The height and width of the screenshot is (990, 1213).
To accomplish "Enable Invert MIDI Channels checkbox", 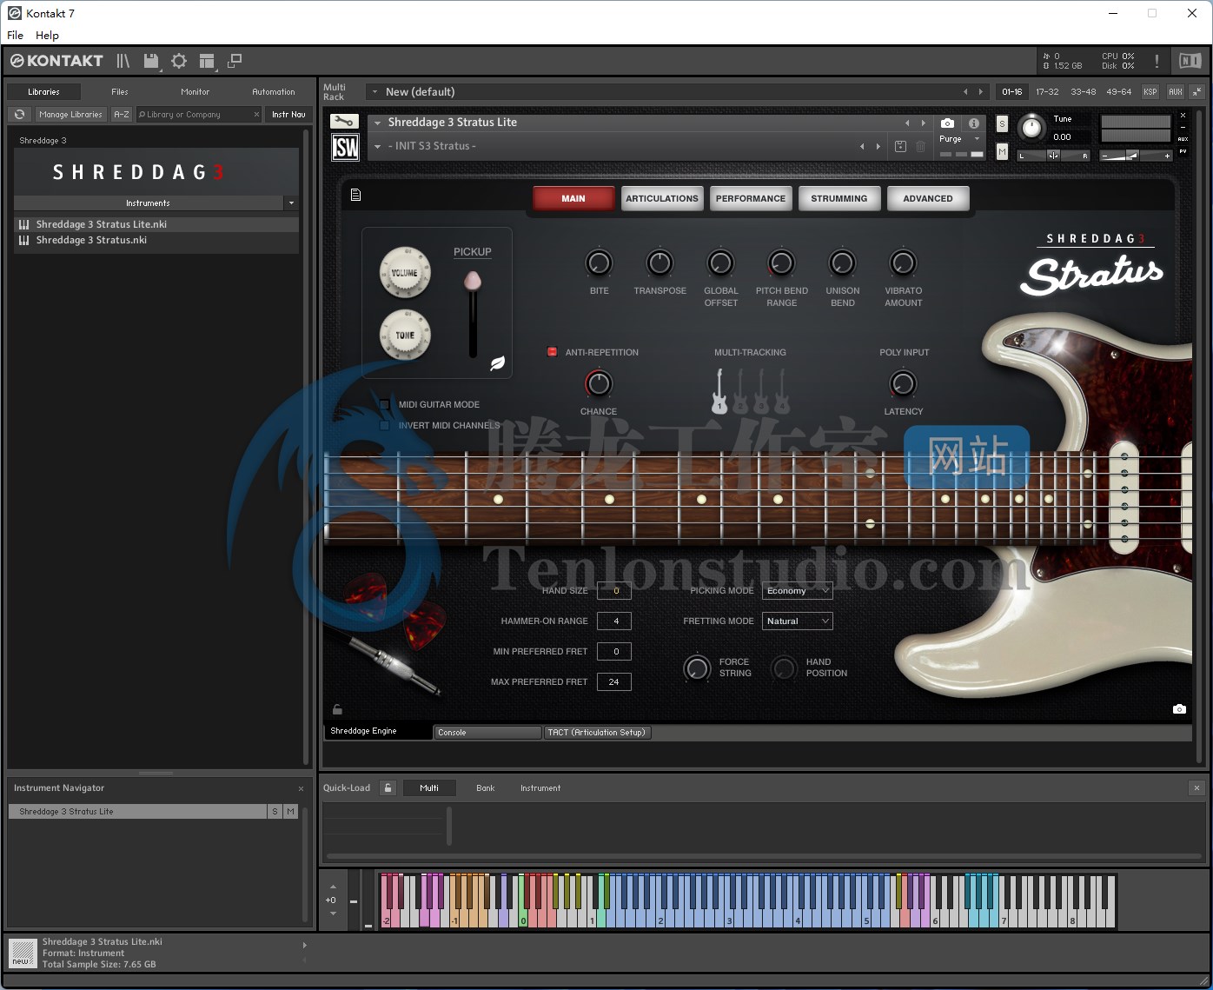I will (384, 425).
